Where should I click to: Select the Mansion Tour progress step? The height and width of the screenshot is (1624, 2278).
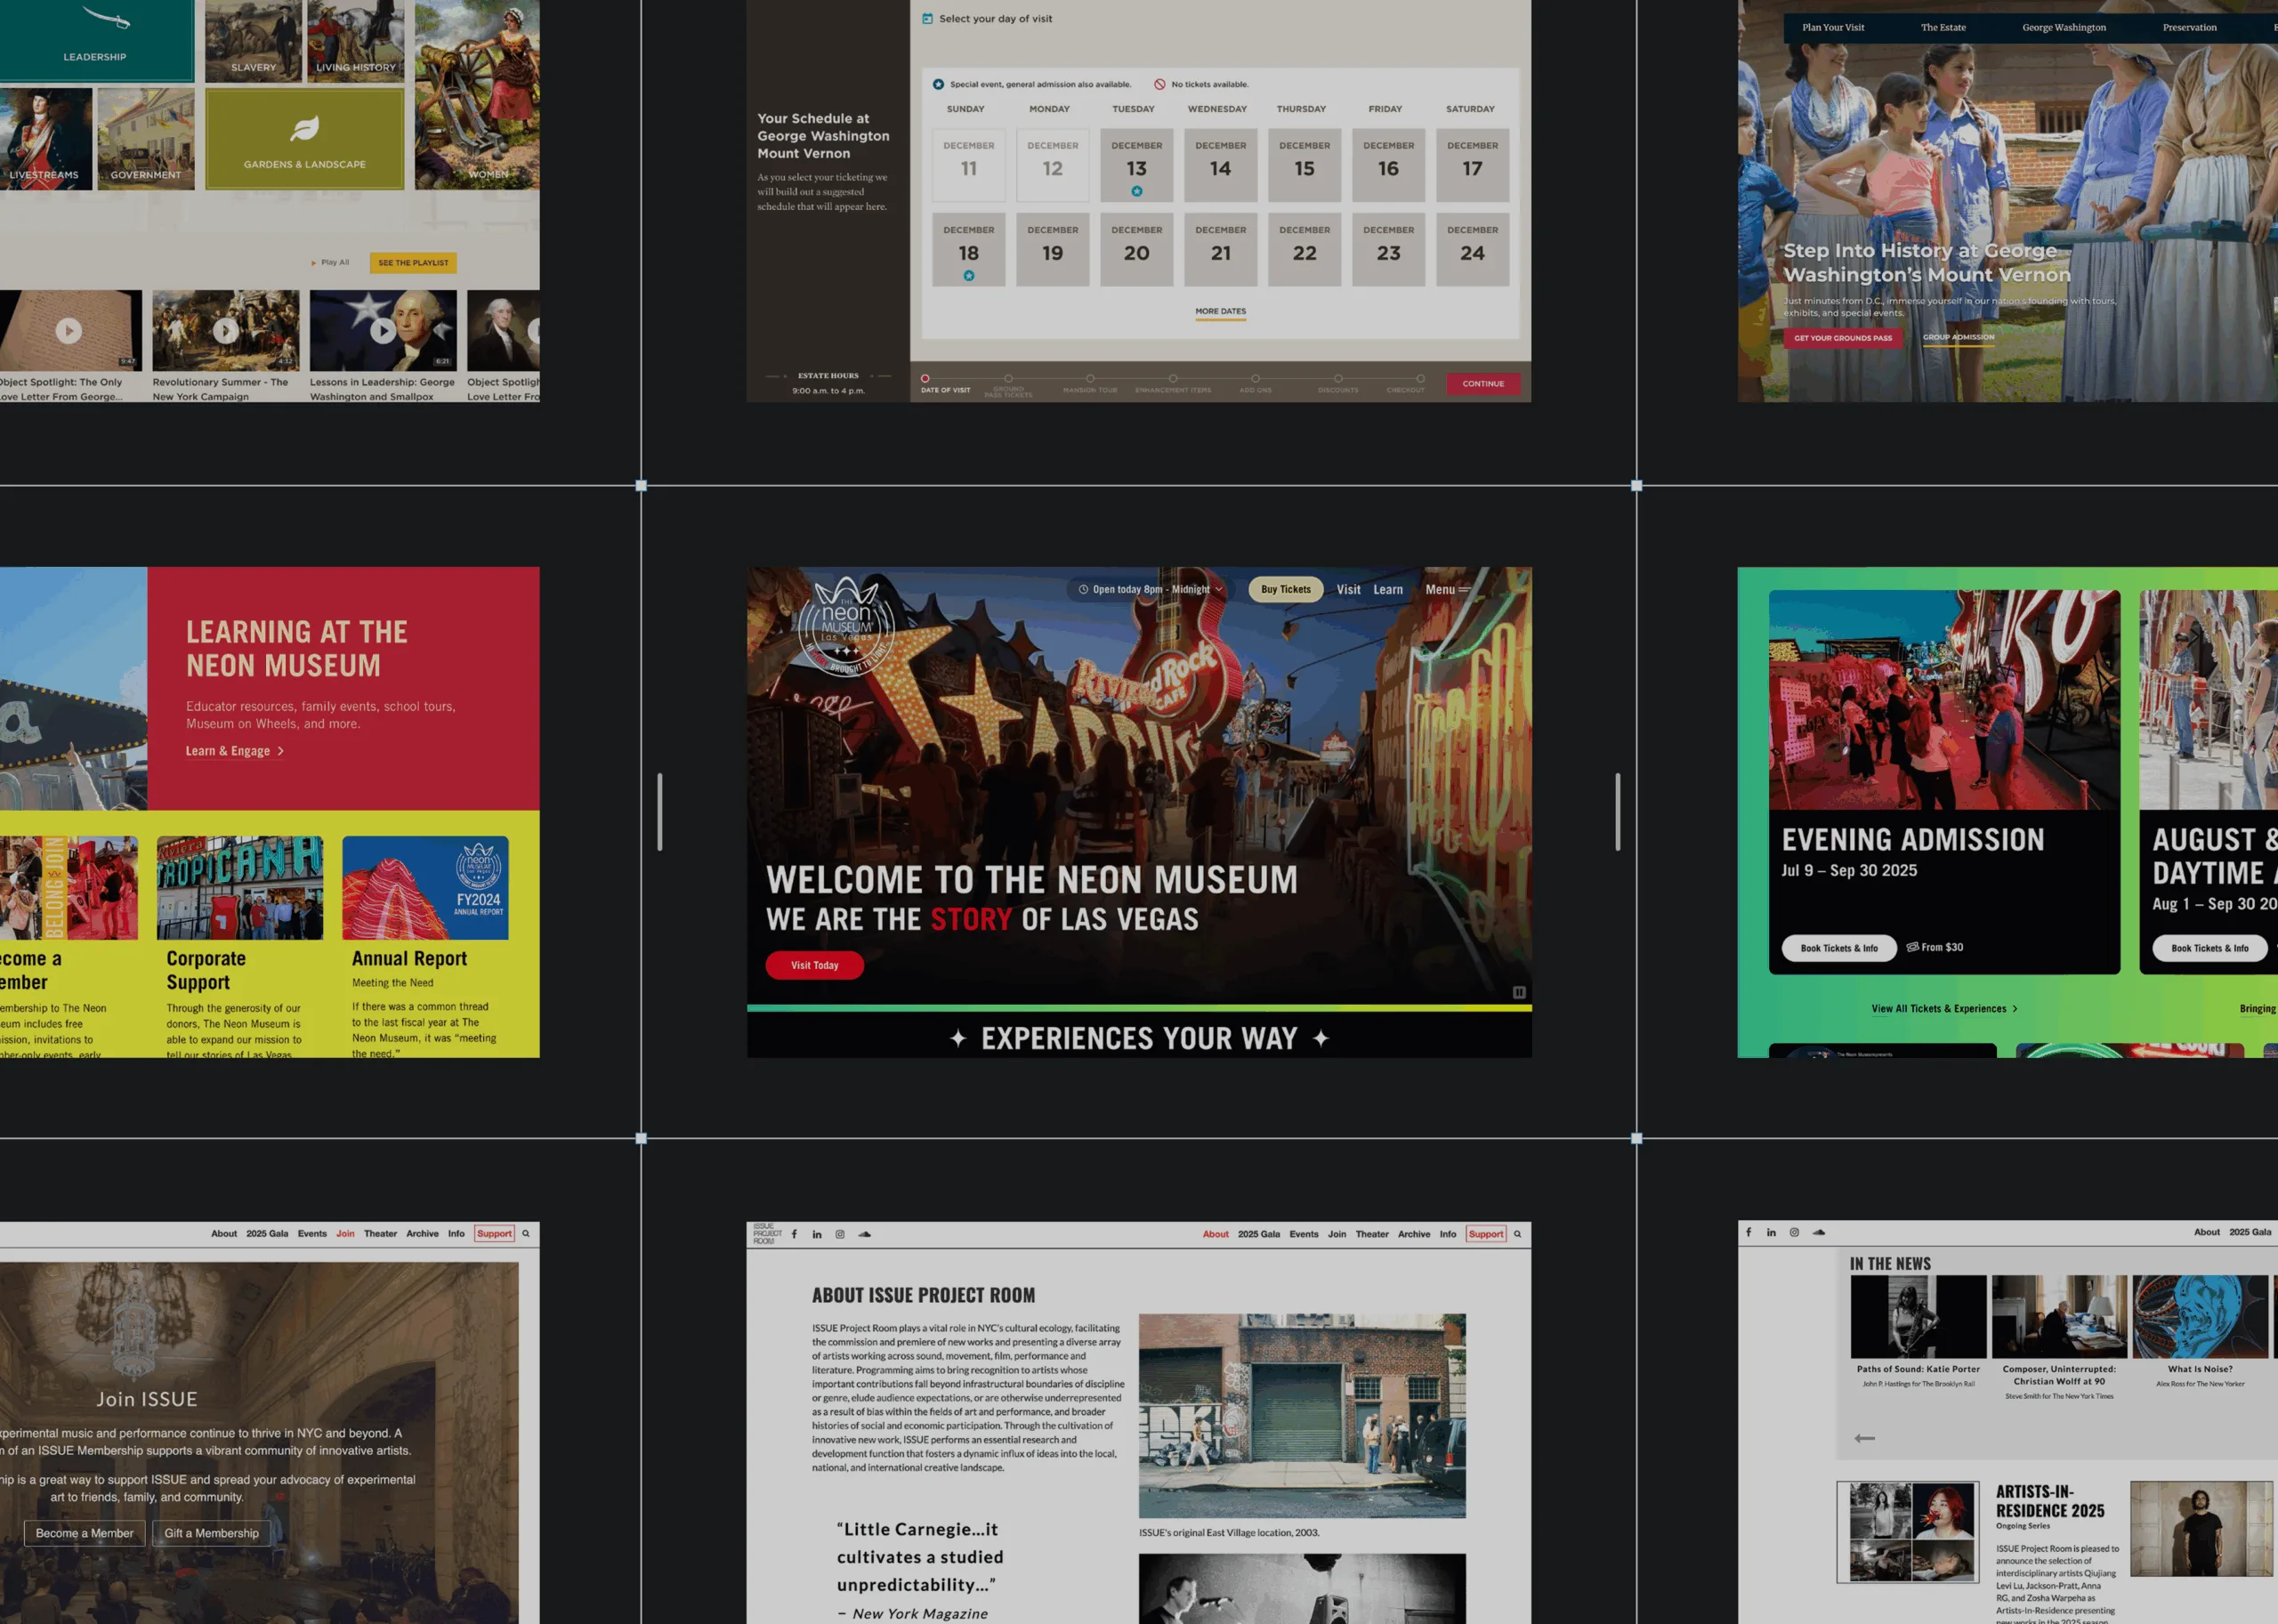[1090, 379]
